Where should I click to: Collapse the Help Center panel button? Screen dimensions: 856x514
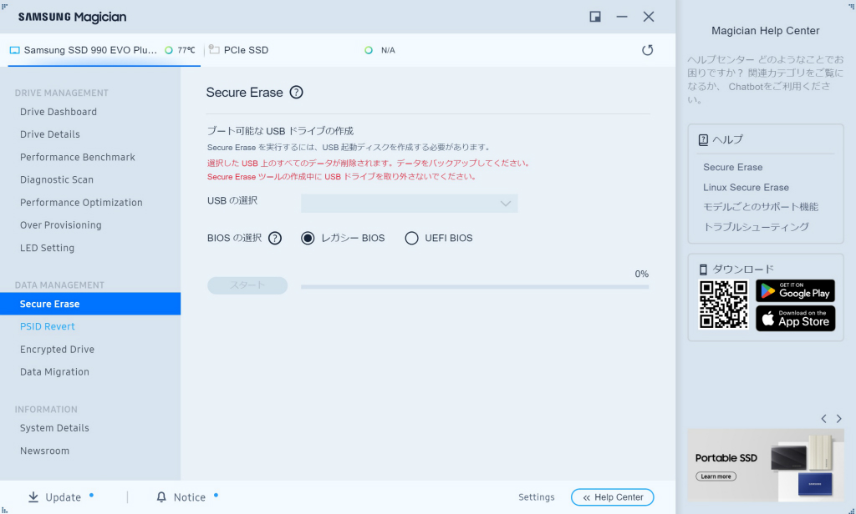[x=613, y=497]
